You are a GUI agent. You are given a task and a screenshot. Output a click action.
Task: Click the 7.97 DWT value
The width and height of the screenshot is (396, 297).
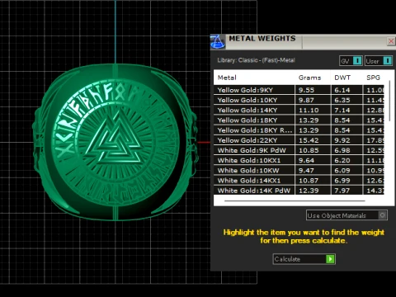pos(342,191)
